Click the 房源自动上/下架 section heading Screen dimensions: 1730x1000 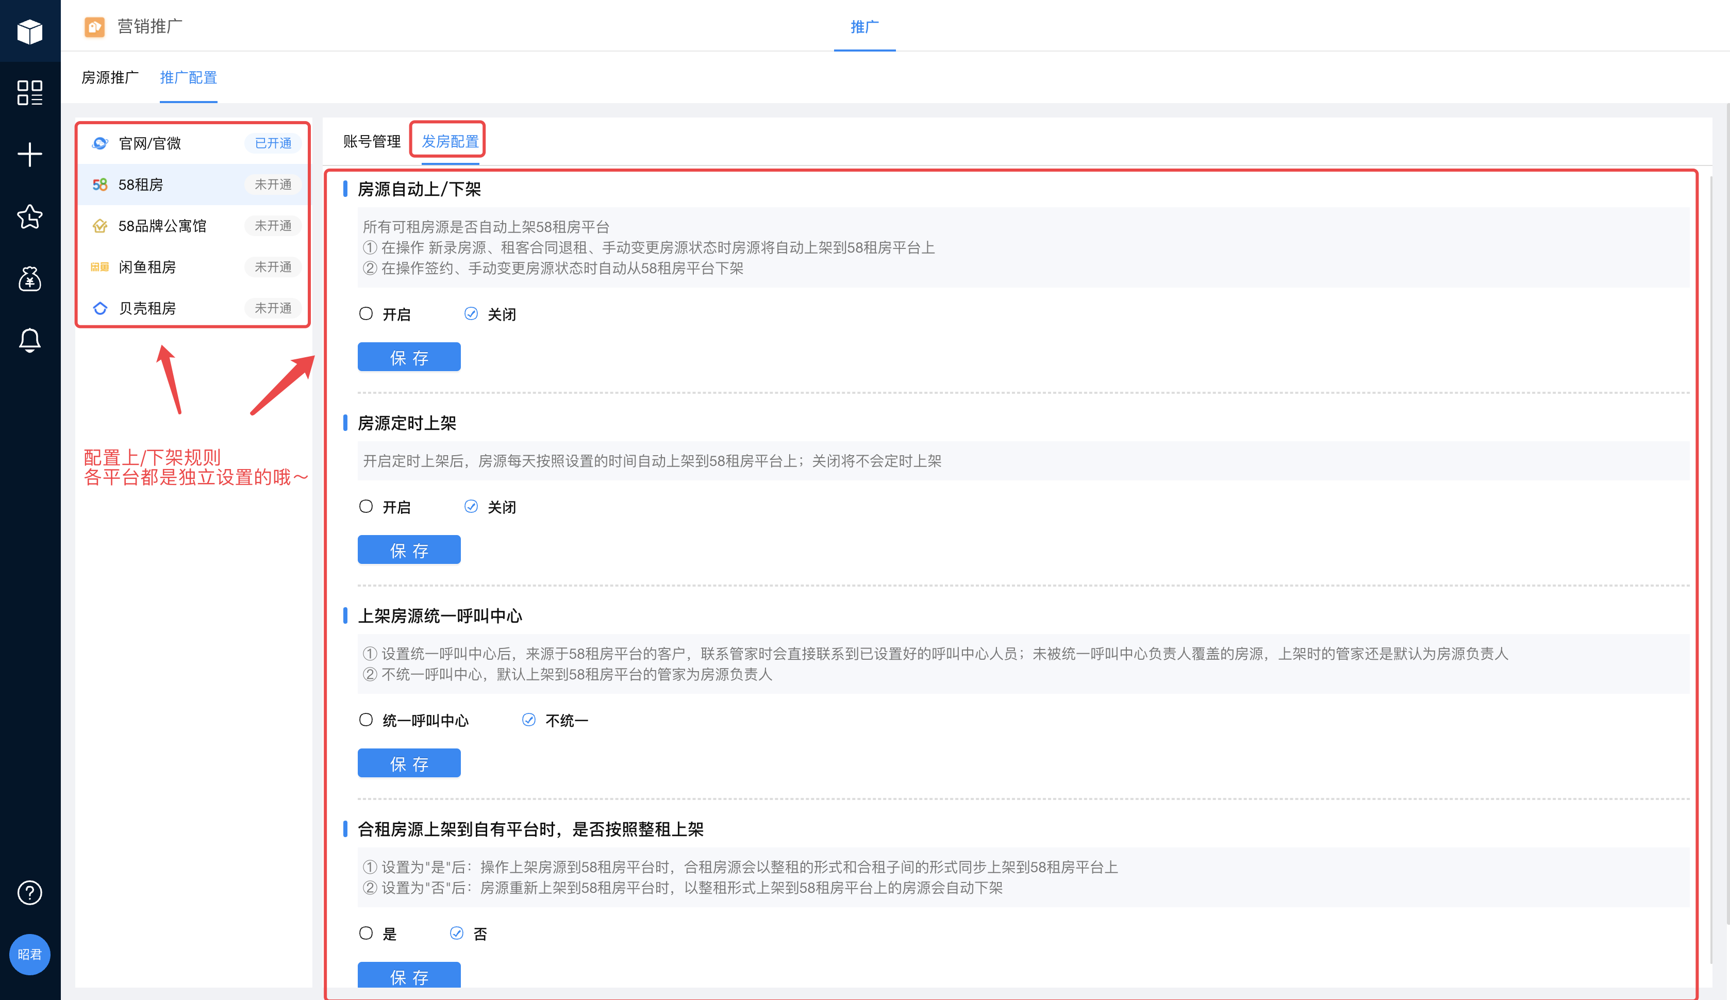[419, 189]
